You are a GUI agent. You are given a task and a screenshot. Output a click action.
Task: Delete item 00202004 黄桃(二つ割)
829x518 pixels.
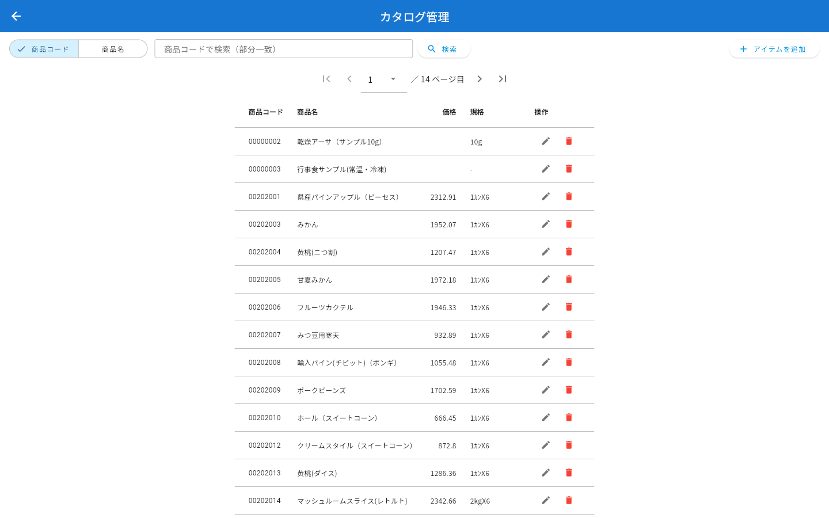click(569, 252)
